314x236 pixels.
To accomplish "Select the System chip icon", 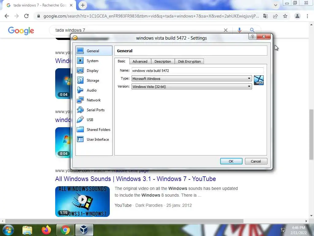I will pos(80,61).
